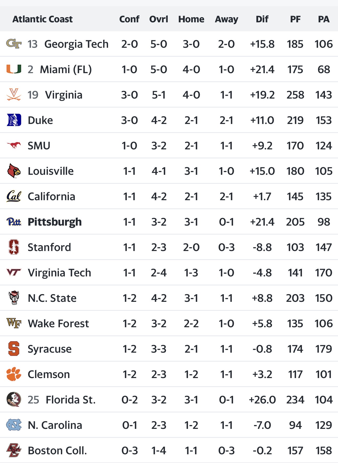Tap the Syracuse orange S logo
338x463 pixels.
(x=14, y=349)
